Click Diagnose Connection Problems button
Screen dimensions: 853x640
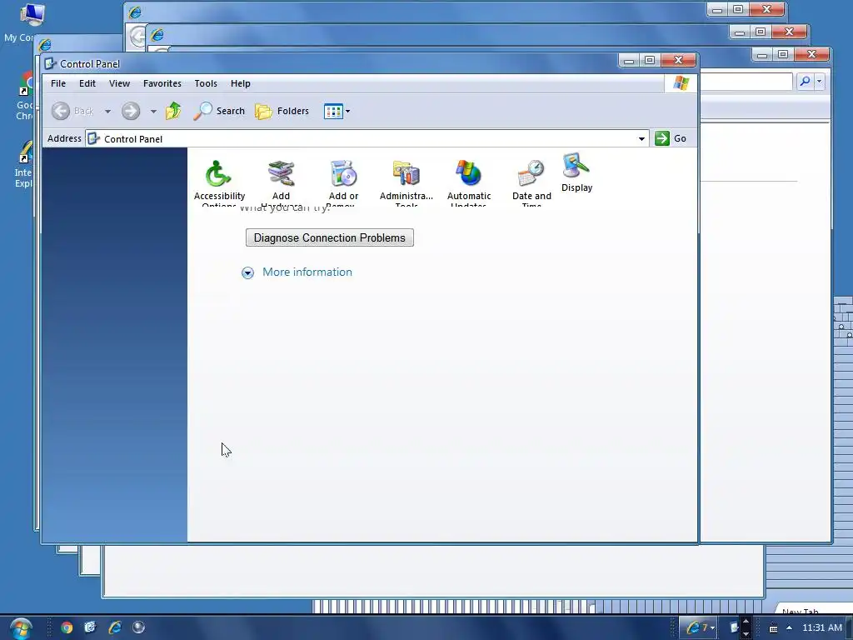(330, 237)
